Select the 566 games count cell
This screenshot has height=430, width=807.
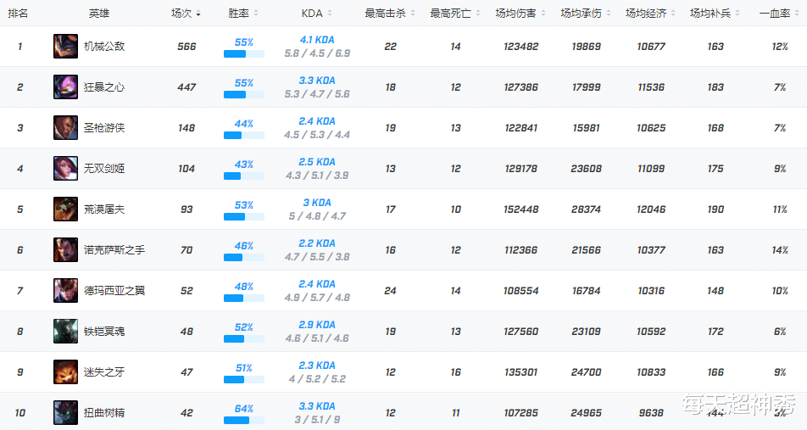[186, 47]
